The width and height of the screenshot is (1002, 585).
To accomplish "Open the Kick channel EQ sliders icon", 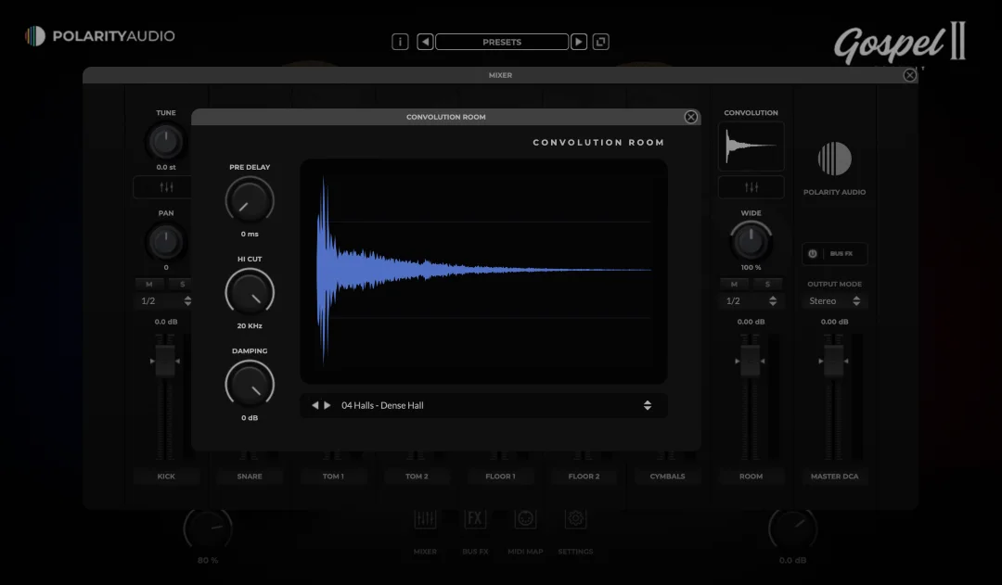I will pyautogui.click(x=166, y=187).
